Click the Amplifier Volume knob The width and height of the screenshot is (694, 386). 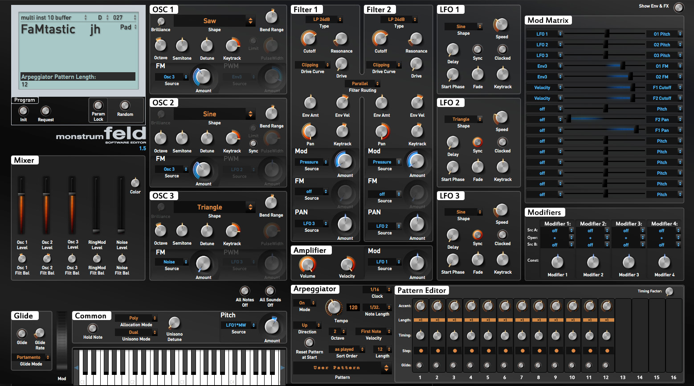[x=307, y=265]
